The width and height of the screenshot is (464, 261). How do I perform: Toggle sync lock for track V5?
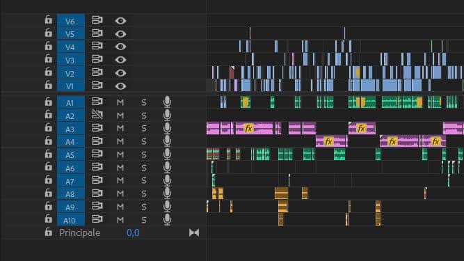tap(97, 33)
